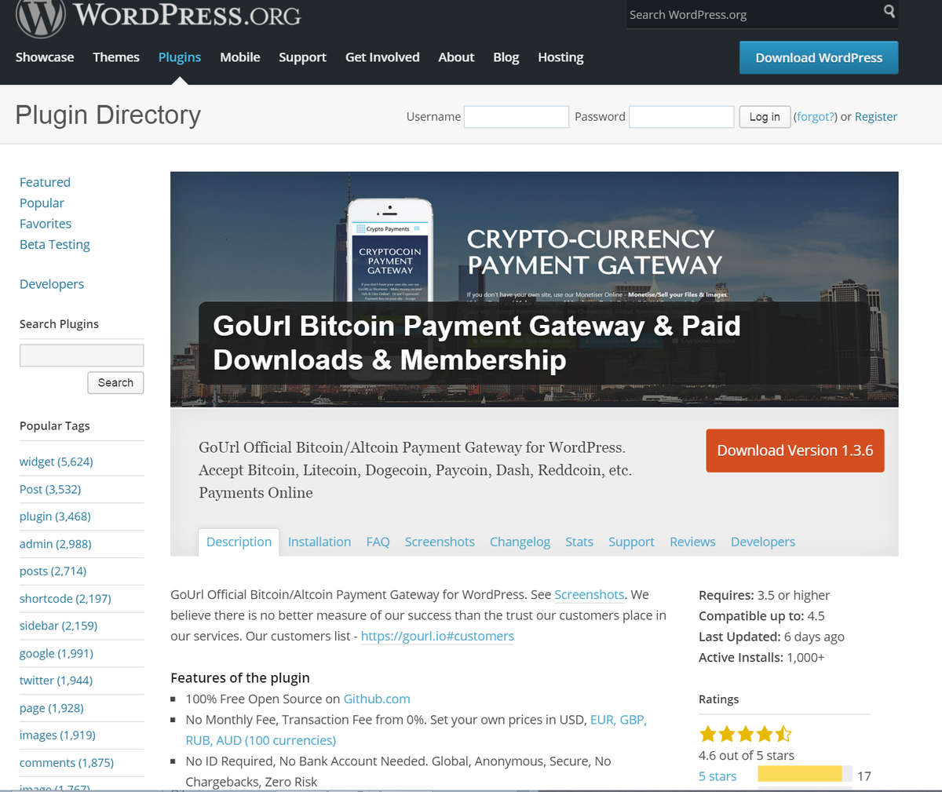This screenshot has height=792, width=942.
Task: Open the Github.com link
Action: pyautogui.click(x=377, y=699)
